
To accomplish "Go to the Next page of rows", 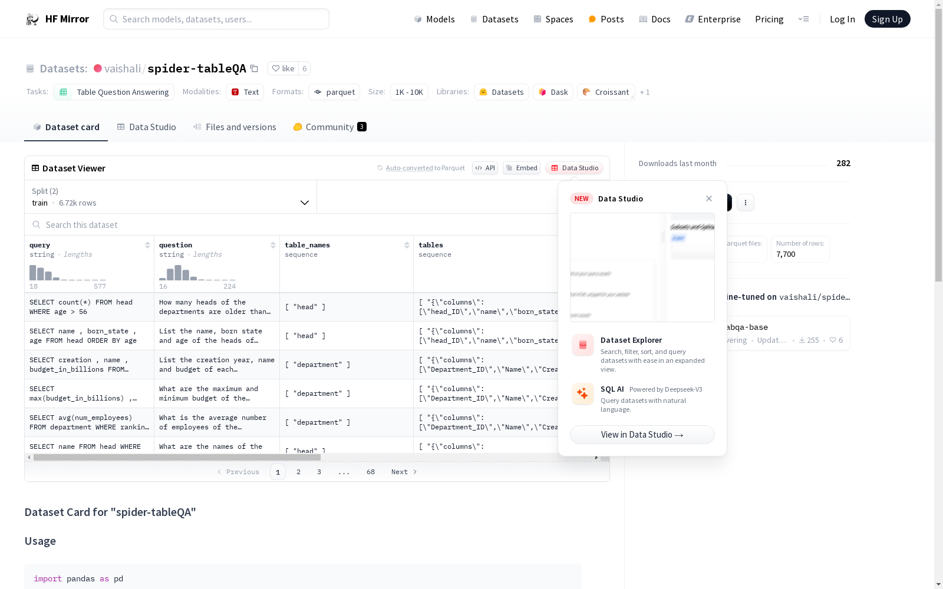I will click(404, 472).
